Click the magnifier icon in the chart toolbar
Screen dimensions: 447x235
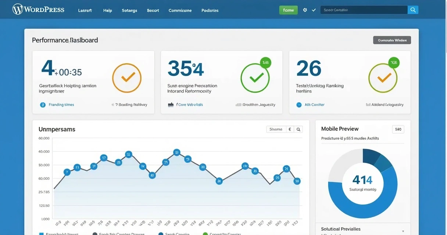(298, 129)
